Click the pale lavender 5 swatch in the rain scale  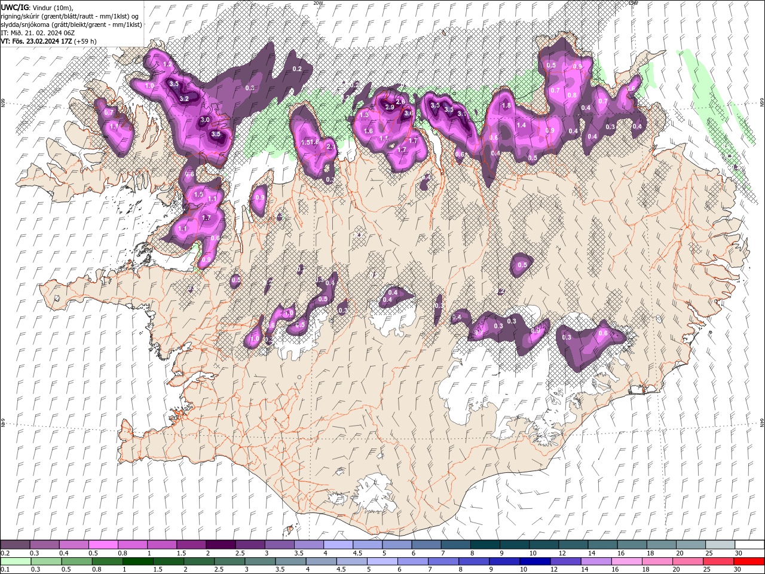[x=382, y=561]
